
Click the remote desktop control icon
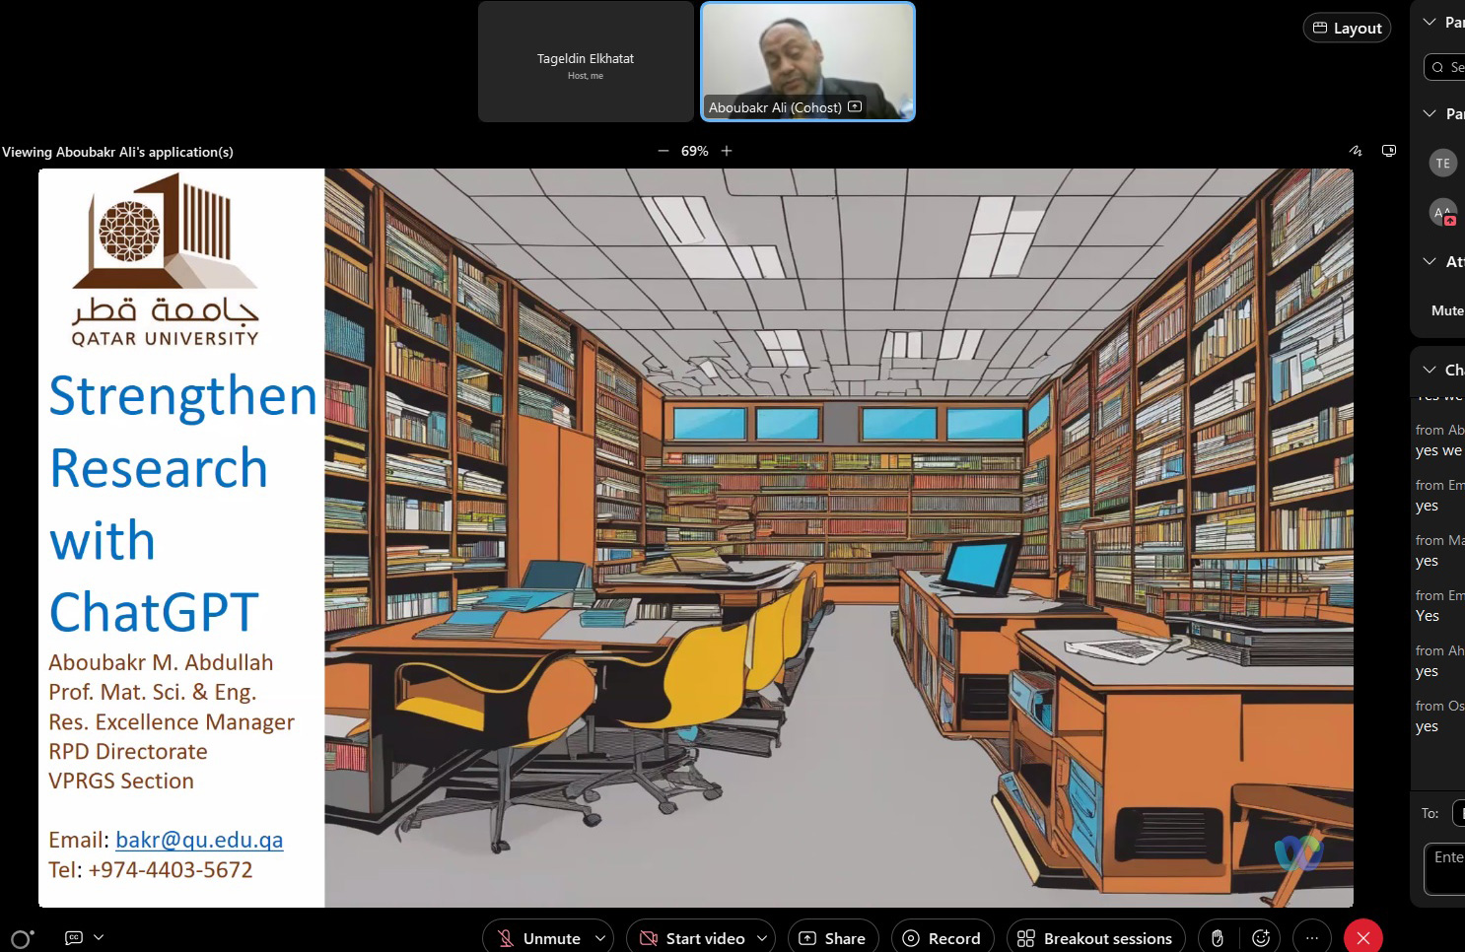[x=1389, y=151]
